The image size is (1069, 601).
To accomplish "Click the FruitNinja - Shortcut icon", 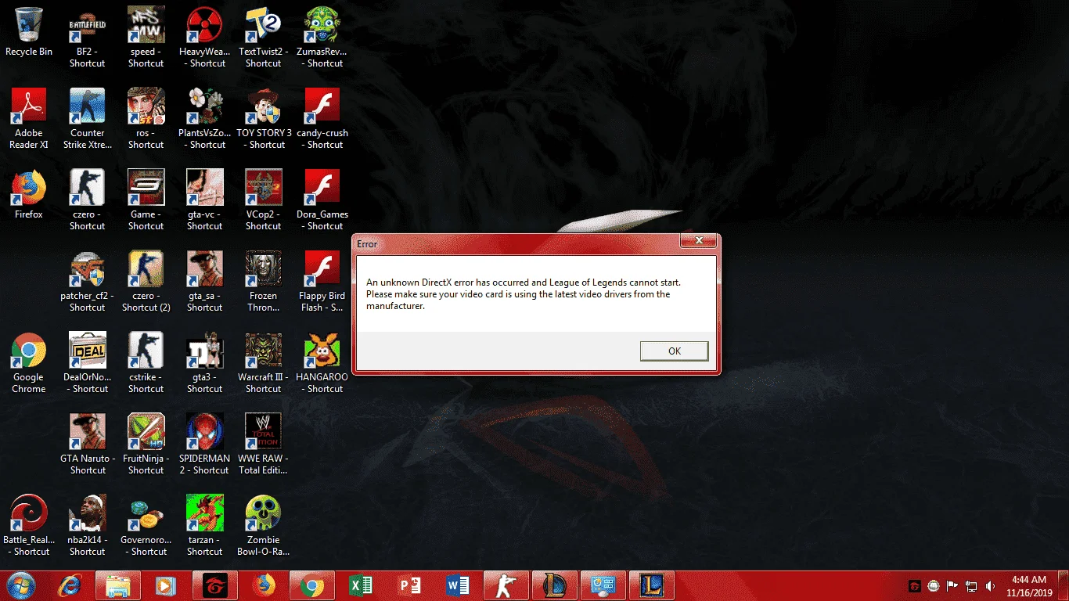I will click(x=146, y=444).
